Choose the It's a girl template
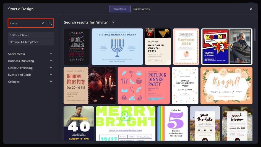The height and width of the screenshot is (147, 261). click(x=226, y=86)
